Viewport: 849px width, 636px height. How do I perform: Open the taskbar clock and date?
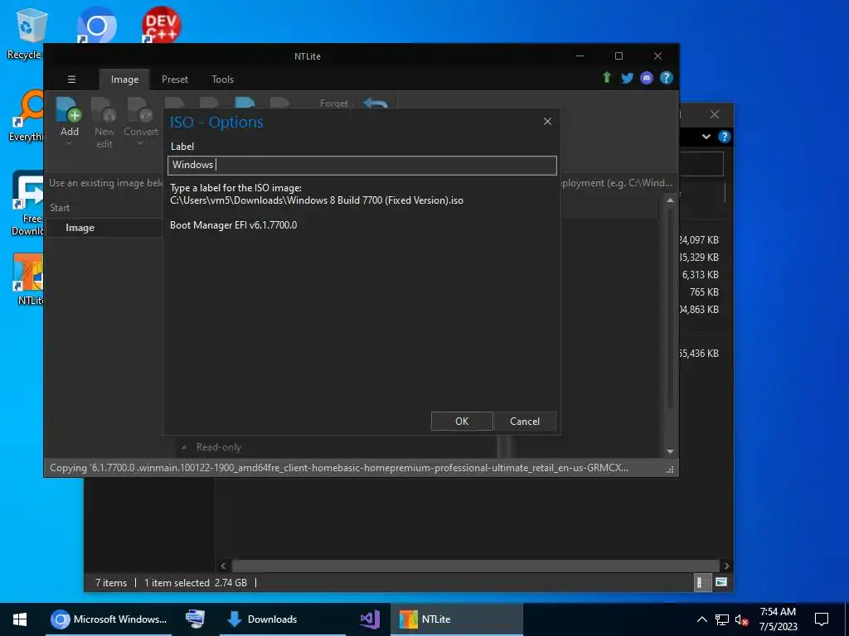[778, 619]
